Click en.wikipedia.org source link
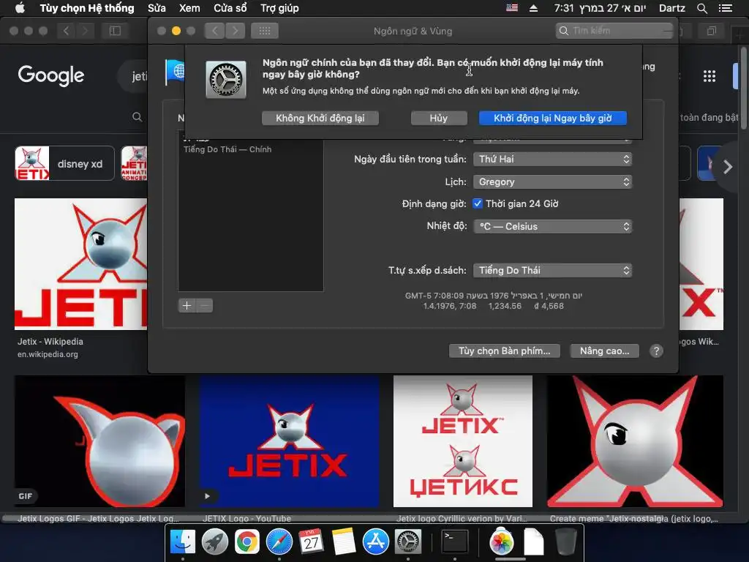This screenshot has width=749, height=562. pos(48,355)
